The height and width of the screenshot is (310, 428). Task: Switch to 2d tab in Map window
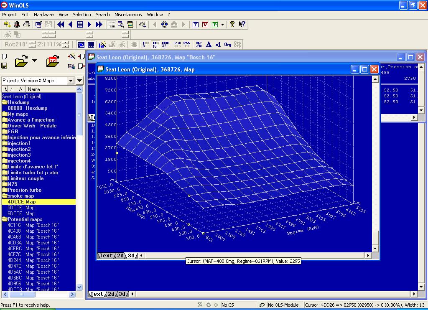tap(120, 256)
